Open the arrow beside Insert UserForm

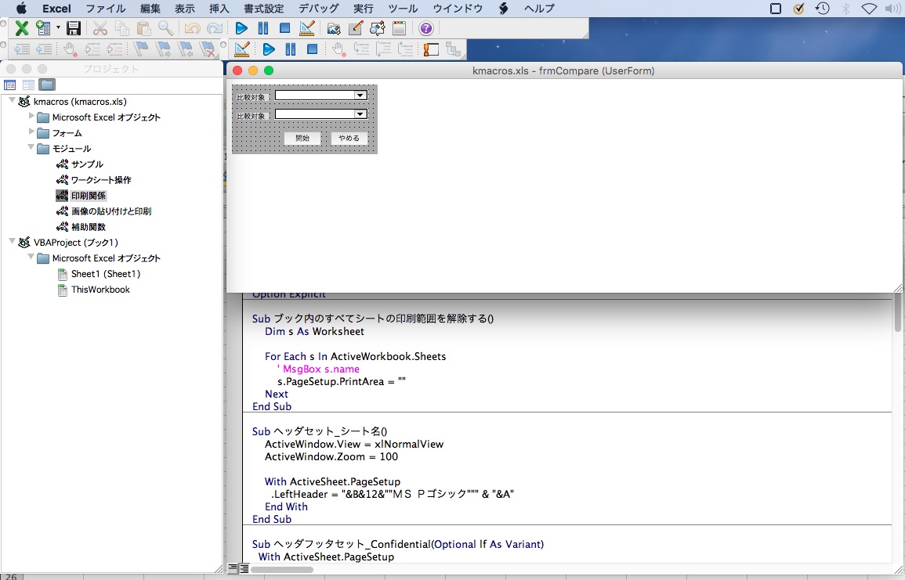tap(58, 28)
